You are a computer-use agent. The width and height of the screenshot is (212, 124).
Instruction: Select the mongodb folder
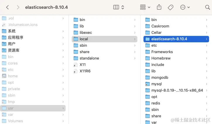[x=160, y=78]
